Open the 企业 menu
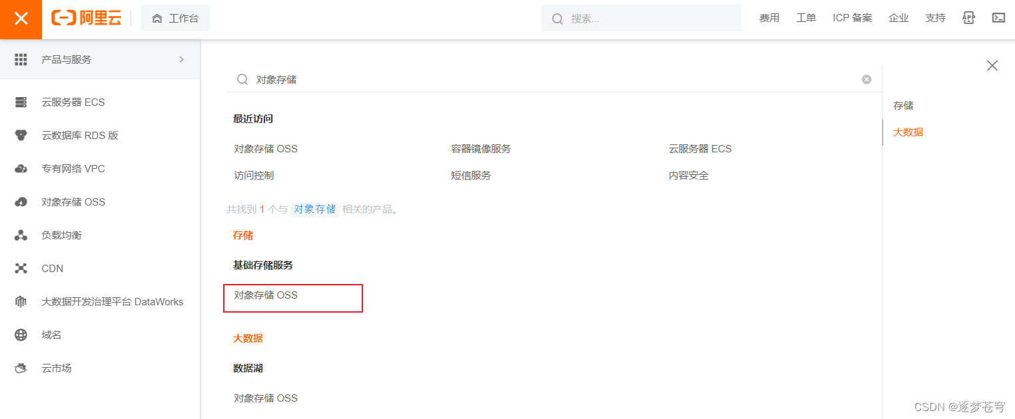Image resolution: width=1015 pixels, height=419 pixels. click(x=898, y=18)
